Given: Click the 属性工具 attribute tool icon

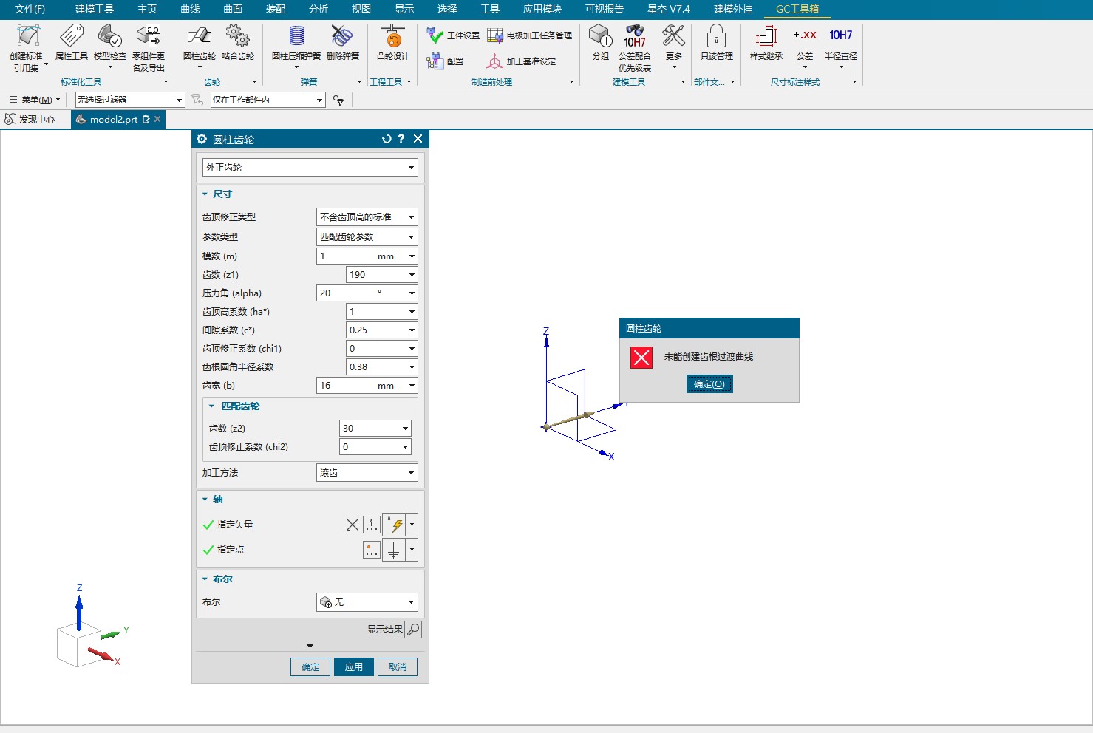Looking at the screenshot, I should coord(71,37).
